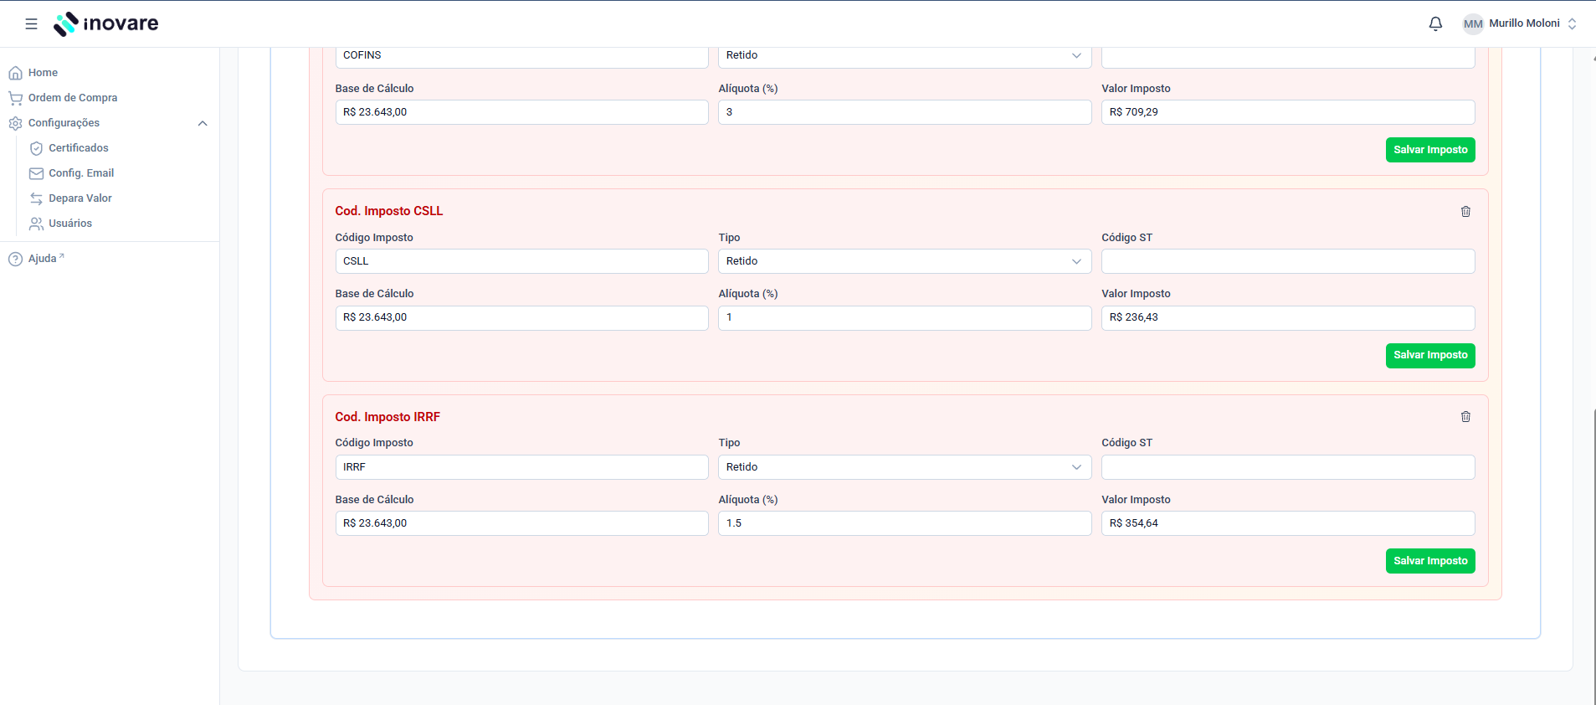
Task: Delete the IRRF tax card
Action: [x=1465, y=416]
